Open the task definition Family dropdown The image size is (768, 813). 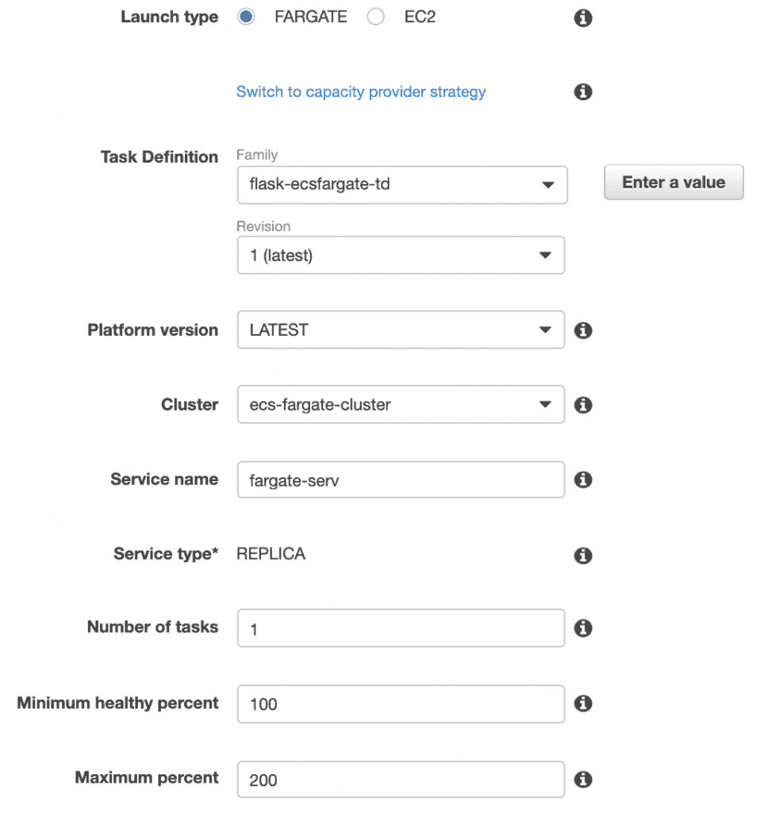401,185
